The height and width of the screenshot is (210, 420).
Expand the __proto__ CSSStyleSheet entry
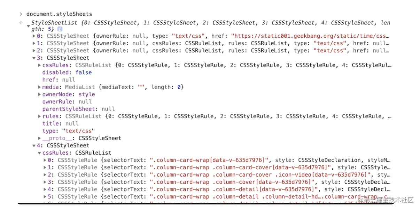(x=39, y=138)
